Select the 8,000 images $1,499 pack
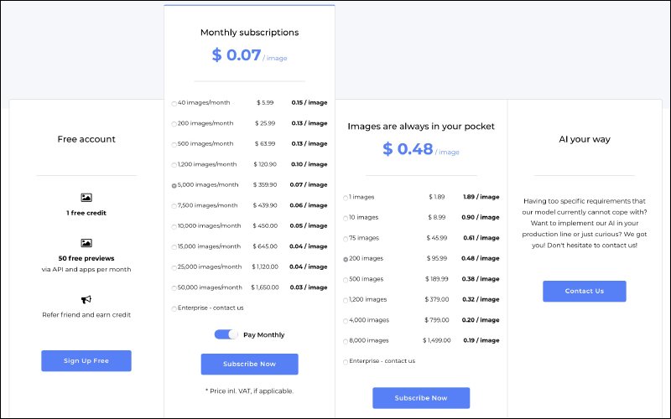Screen dimensions: 671x419 [346, 341]
